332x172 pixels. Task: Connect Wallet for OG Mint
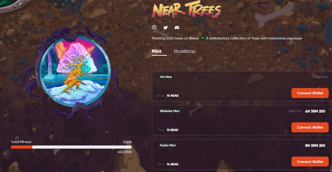click(310, 93)
